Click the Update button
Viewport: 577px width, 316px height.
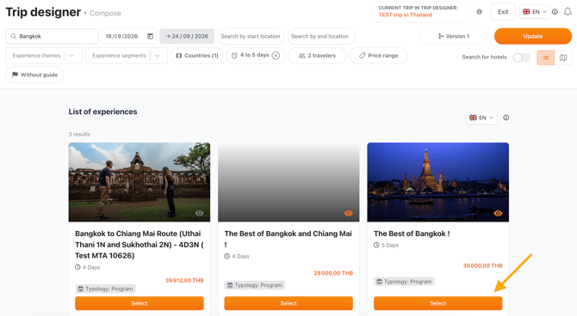coord(533,36)
